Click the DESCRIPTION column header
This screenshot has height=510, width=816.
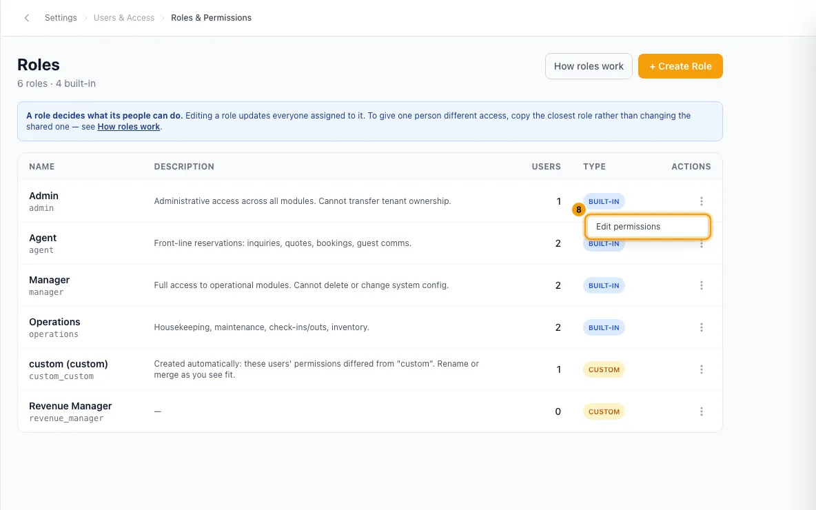[184, 167]
